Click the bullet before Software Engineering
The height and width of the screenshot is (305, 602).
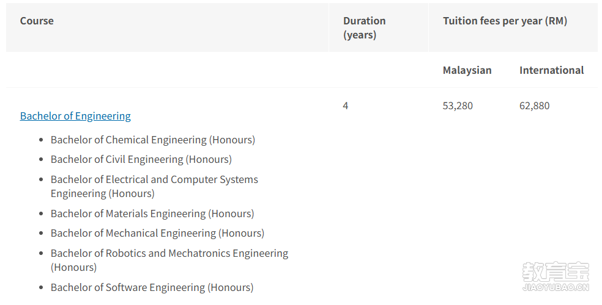tap(41, 288)
